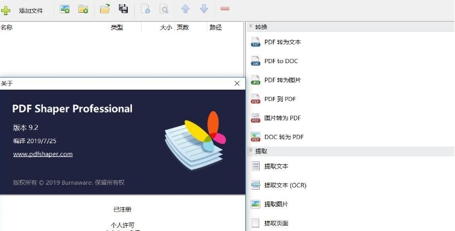Select the 提取图片 picture icon

[256, 204]
